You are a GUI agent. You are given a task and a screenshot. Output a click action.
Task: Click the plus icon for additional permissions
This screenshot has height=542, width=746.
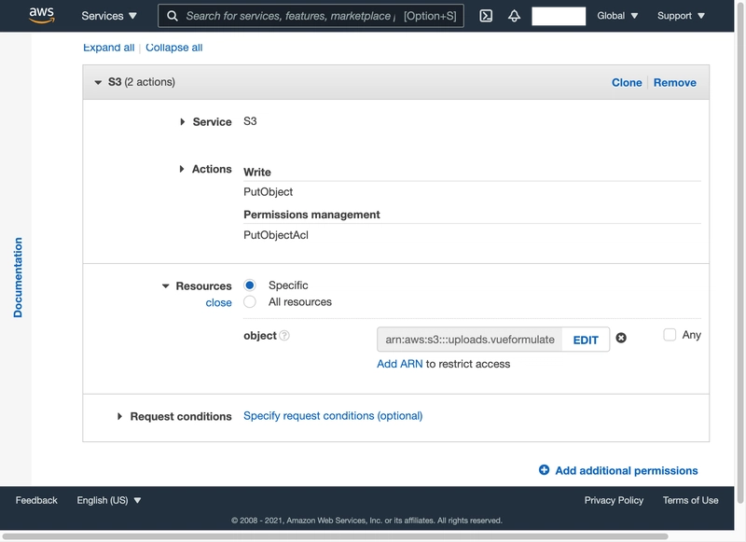click(544, 470)
